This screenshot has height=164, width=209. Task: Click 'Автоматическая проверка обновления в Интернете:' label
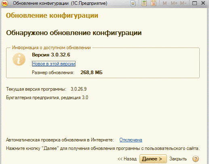pos(60,140)
